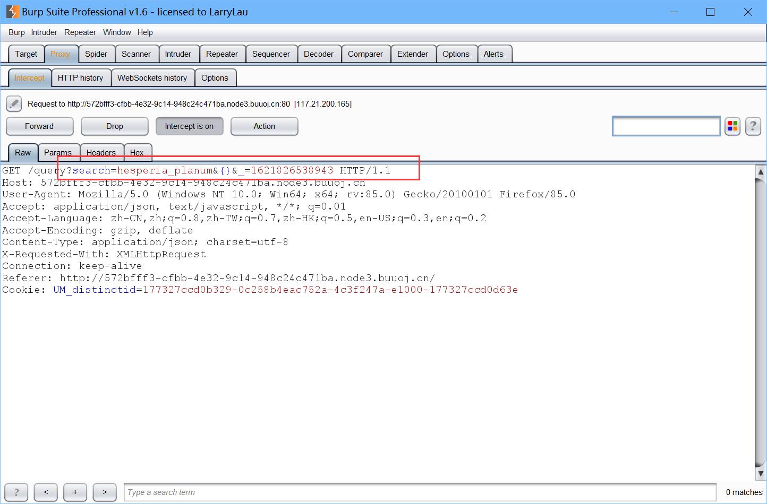
Task: Click the pencil comment icon beside Request
Action: (14, 103)
